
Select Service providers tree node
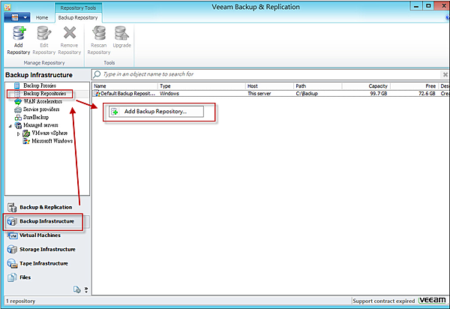coord(41,109)
